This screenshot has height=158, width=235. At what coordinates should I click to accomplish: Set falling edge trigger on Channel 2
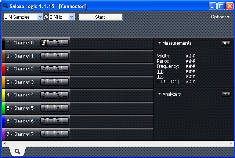click(x=58, y=69)
